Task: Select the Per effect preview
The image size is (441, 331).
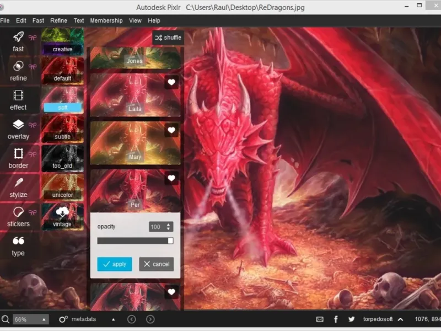Action: coord(135,191)
